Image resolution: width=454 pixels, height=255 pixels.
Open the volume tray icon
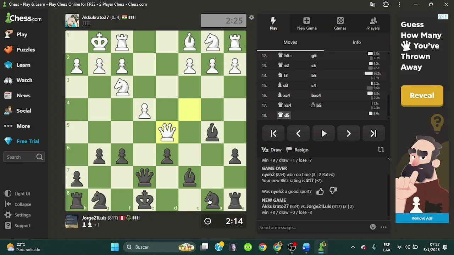pyautogui.click(x=407, y=247)
